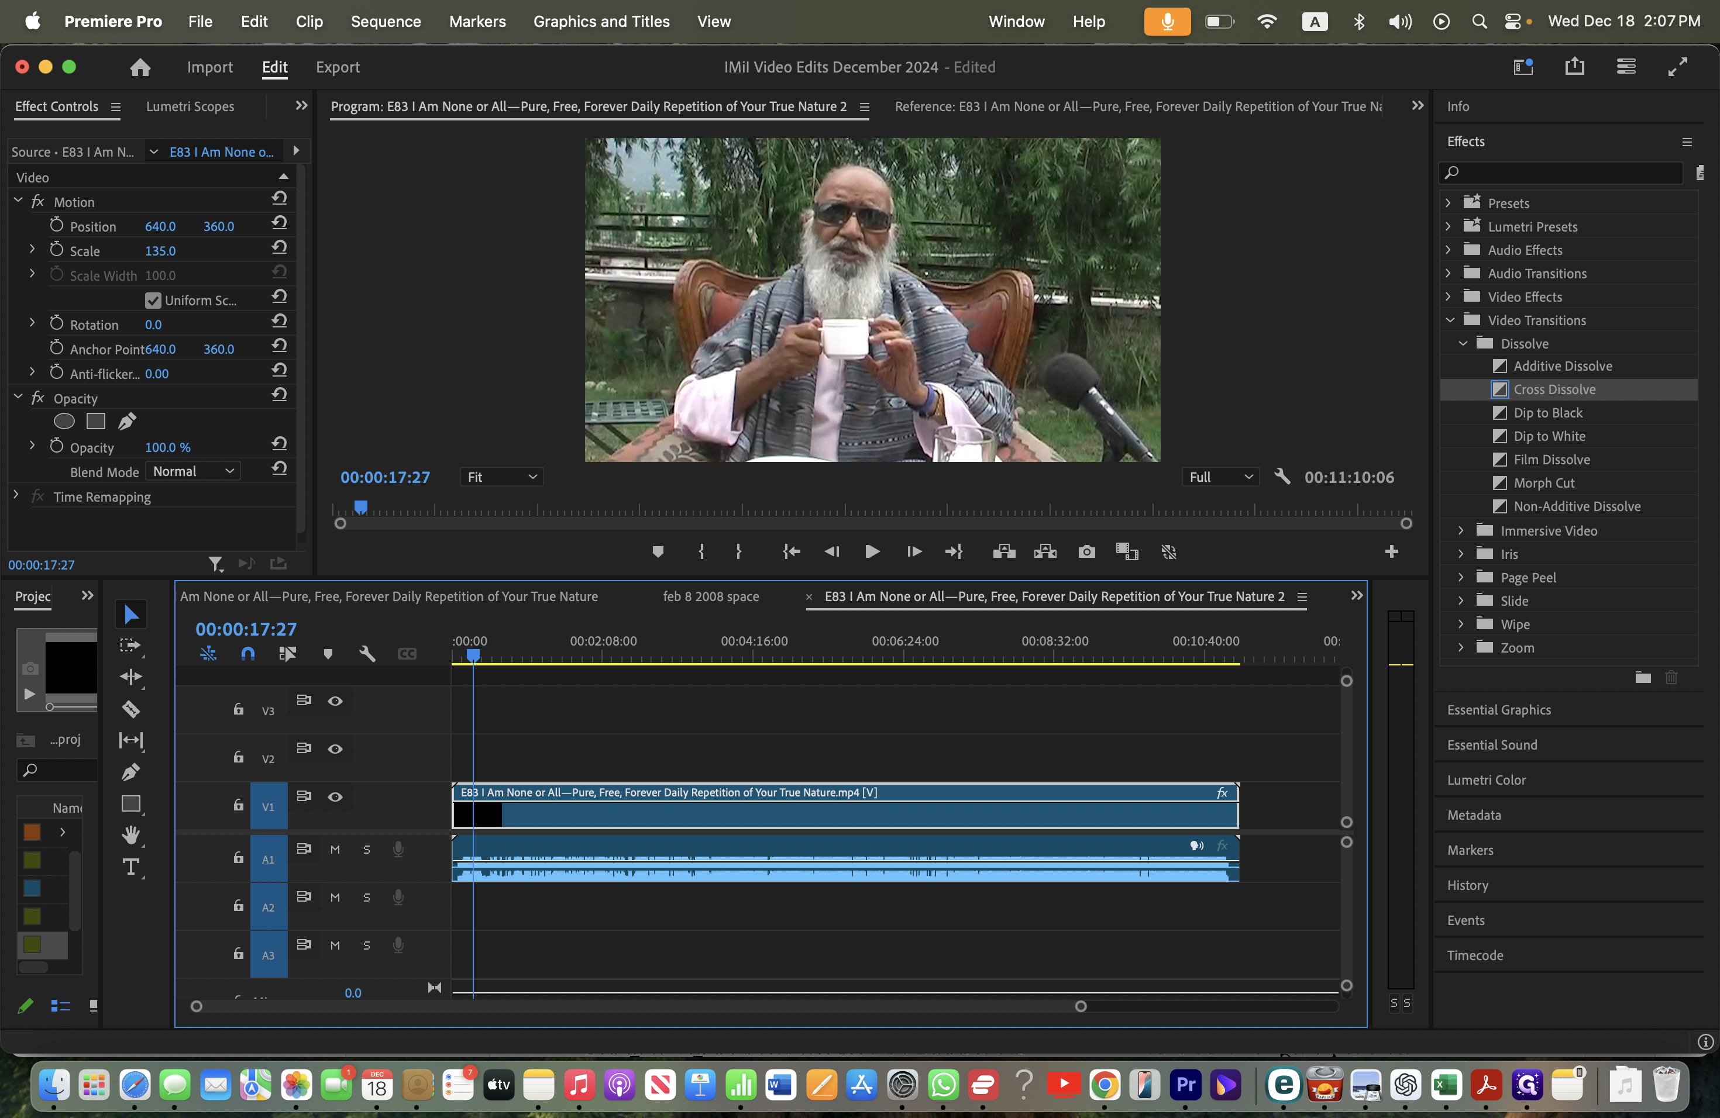This screenshot has height=1118, width=1720.
Task: Open timeline display settings wrench
Action: [x=367, y=654]
